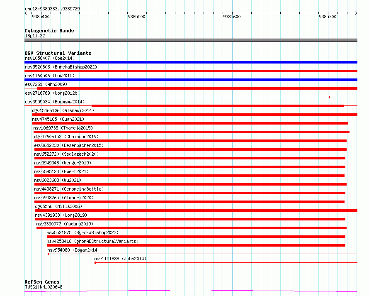Click the 18p11.22 band label
The width and height of the screenshot is (369, 296).
(35, 36)
